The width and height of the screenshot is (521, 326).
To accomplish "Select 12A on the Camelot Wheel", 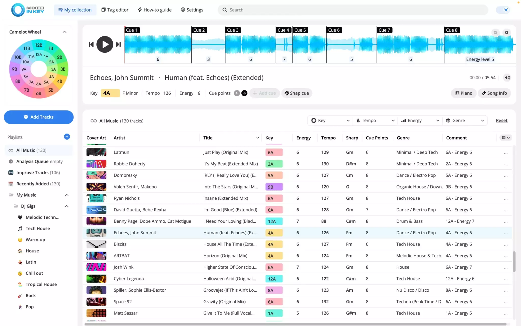I will pos(39,55).
